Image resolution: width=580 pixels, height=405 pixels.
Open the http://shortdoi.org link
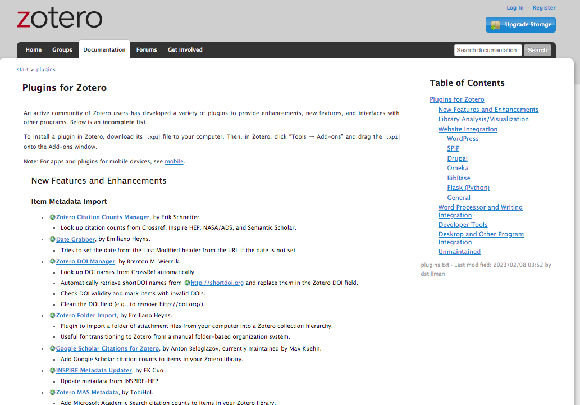coord(217,283)
